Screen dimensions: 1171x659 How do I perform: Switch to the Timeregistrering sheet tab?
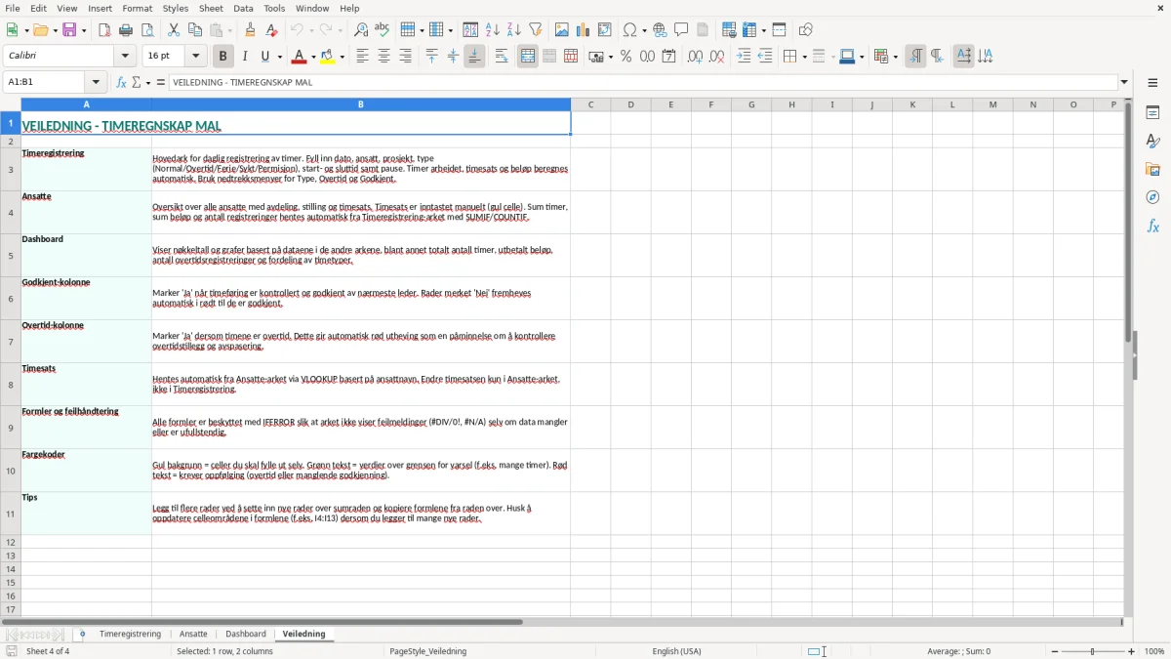[x=130, y=635]
